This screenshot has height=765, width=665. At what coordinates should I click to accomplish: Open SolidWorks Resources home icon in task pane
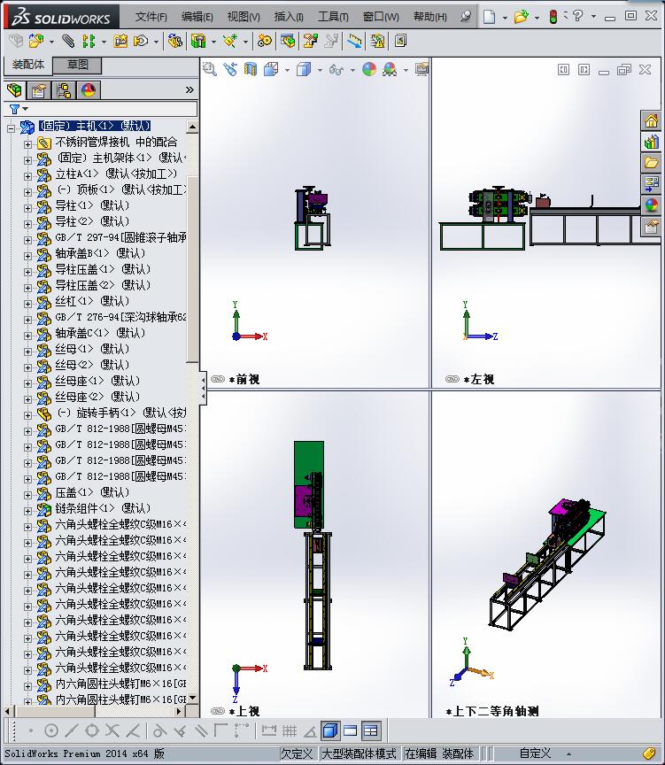click(651, 120)
